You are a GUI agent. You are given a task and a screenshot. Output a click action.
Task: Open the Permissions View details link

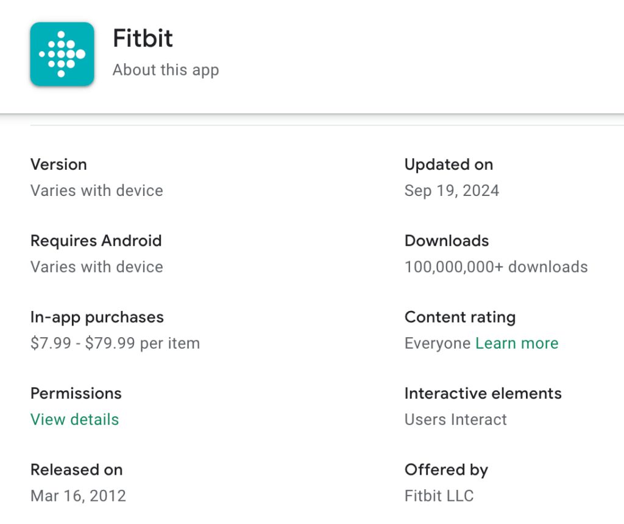pos(74,419)
